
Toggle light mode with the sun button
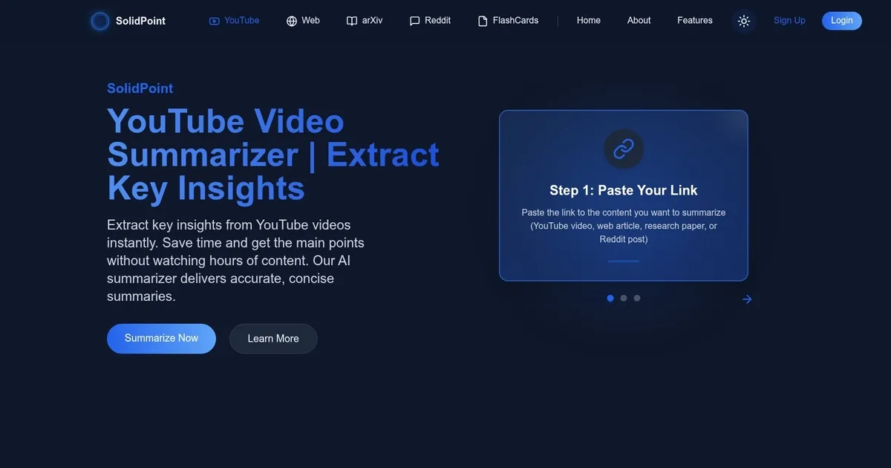pos(744,21)
